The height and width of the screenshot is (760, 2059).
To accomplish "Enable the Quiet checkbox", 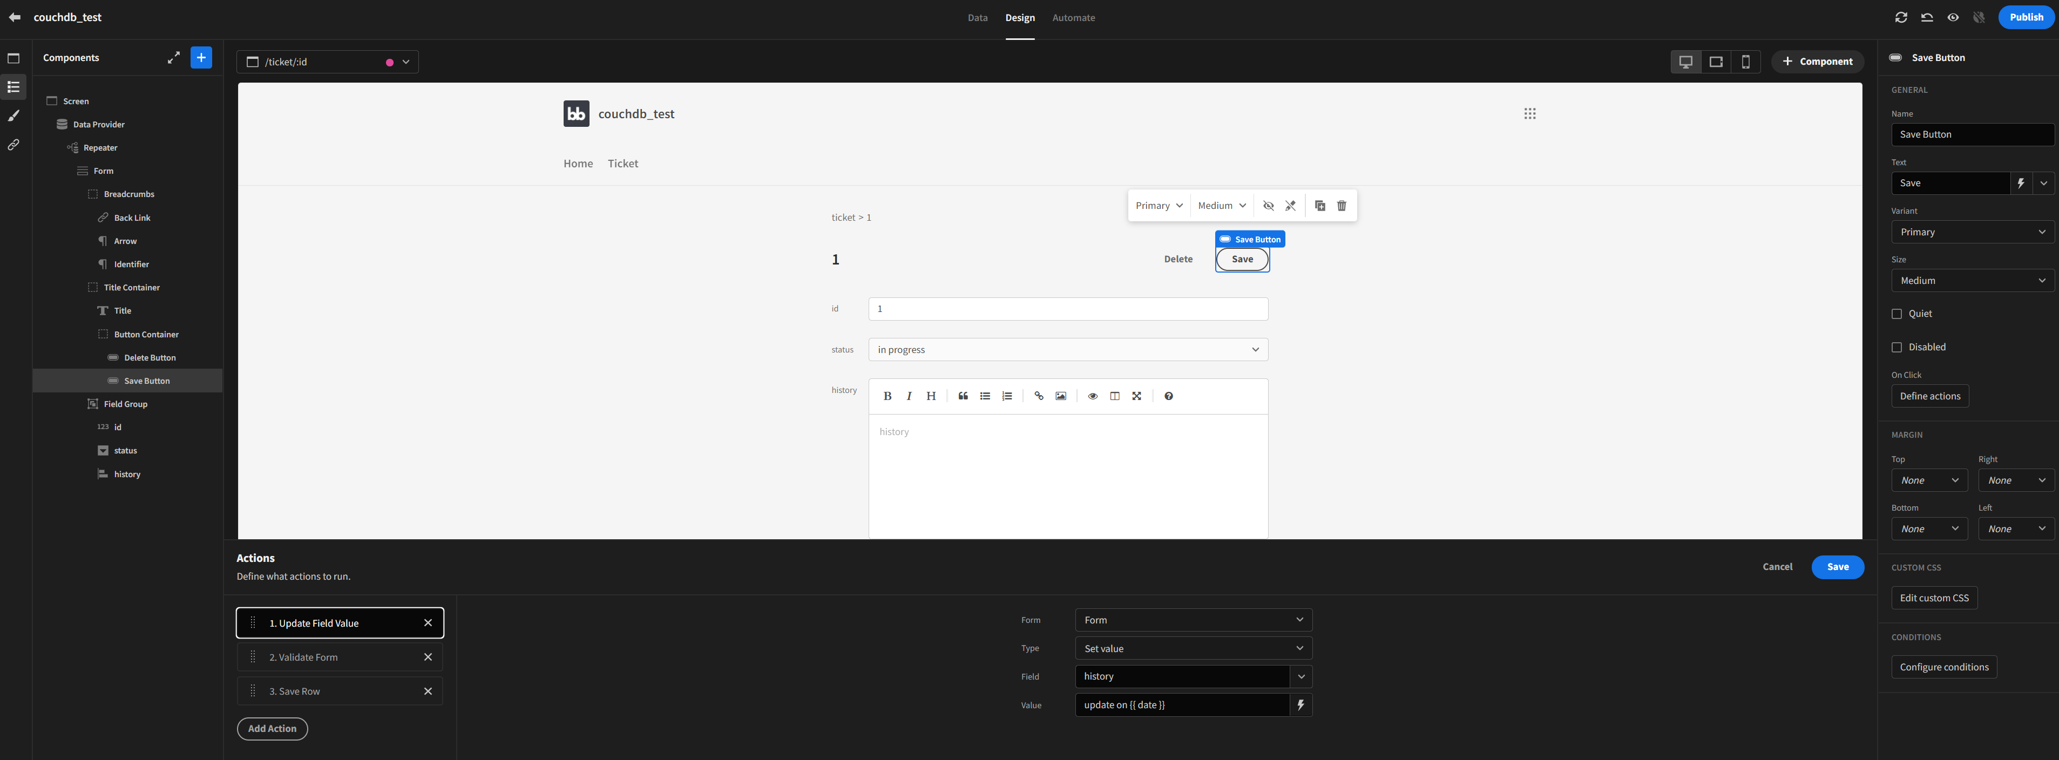I will click(1897, 314).
